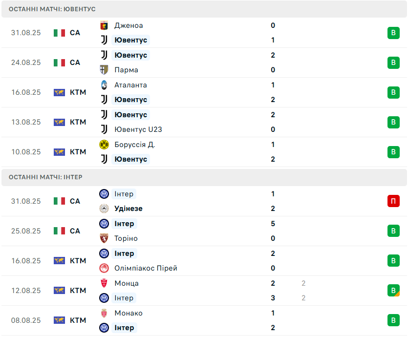
Task: Click the win badge for the Monza–Inter match
Action: coord(393,291)
